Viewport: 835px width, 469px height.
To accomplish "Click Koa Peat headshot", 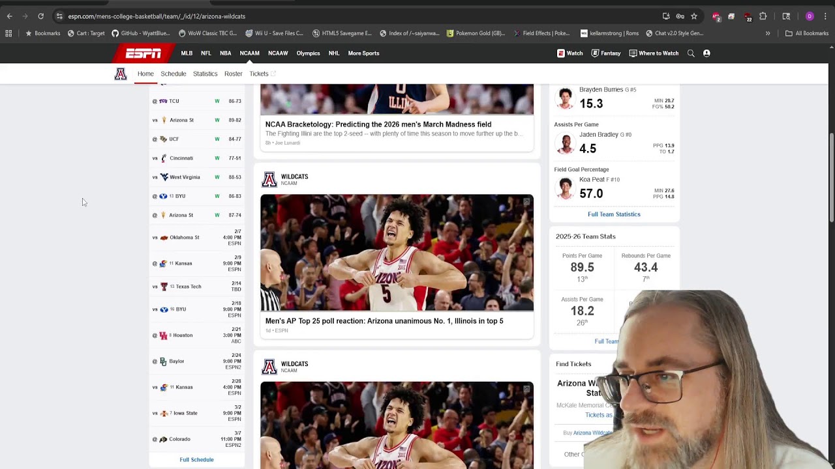I will pos(565,189).
